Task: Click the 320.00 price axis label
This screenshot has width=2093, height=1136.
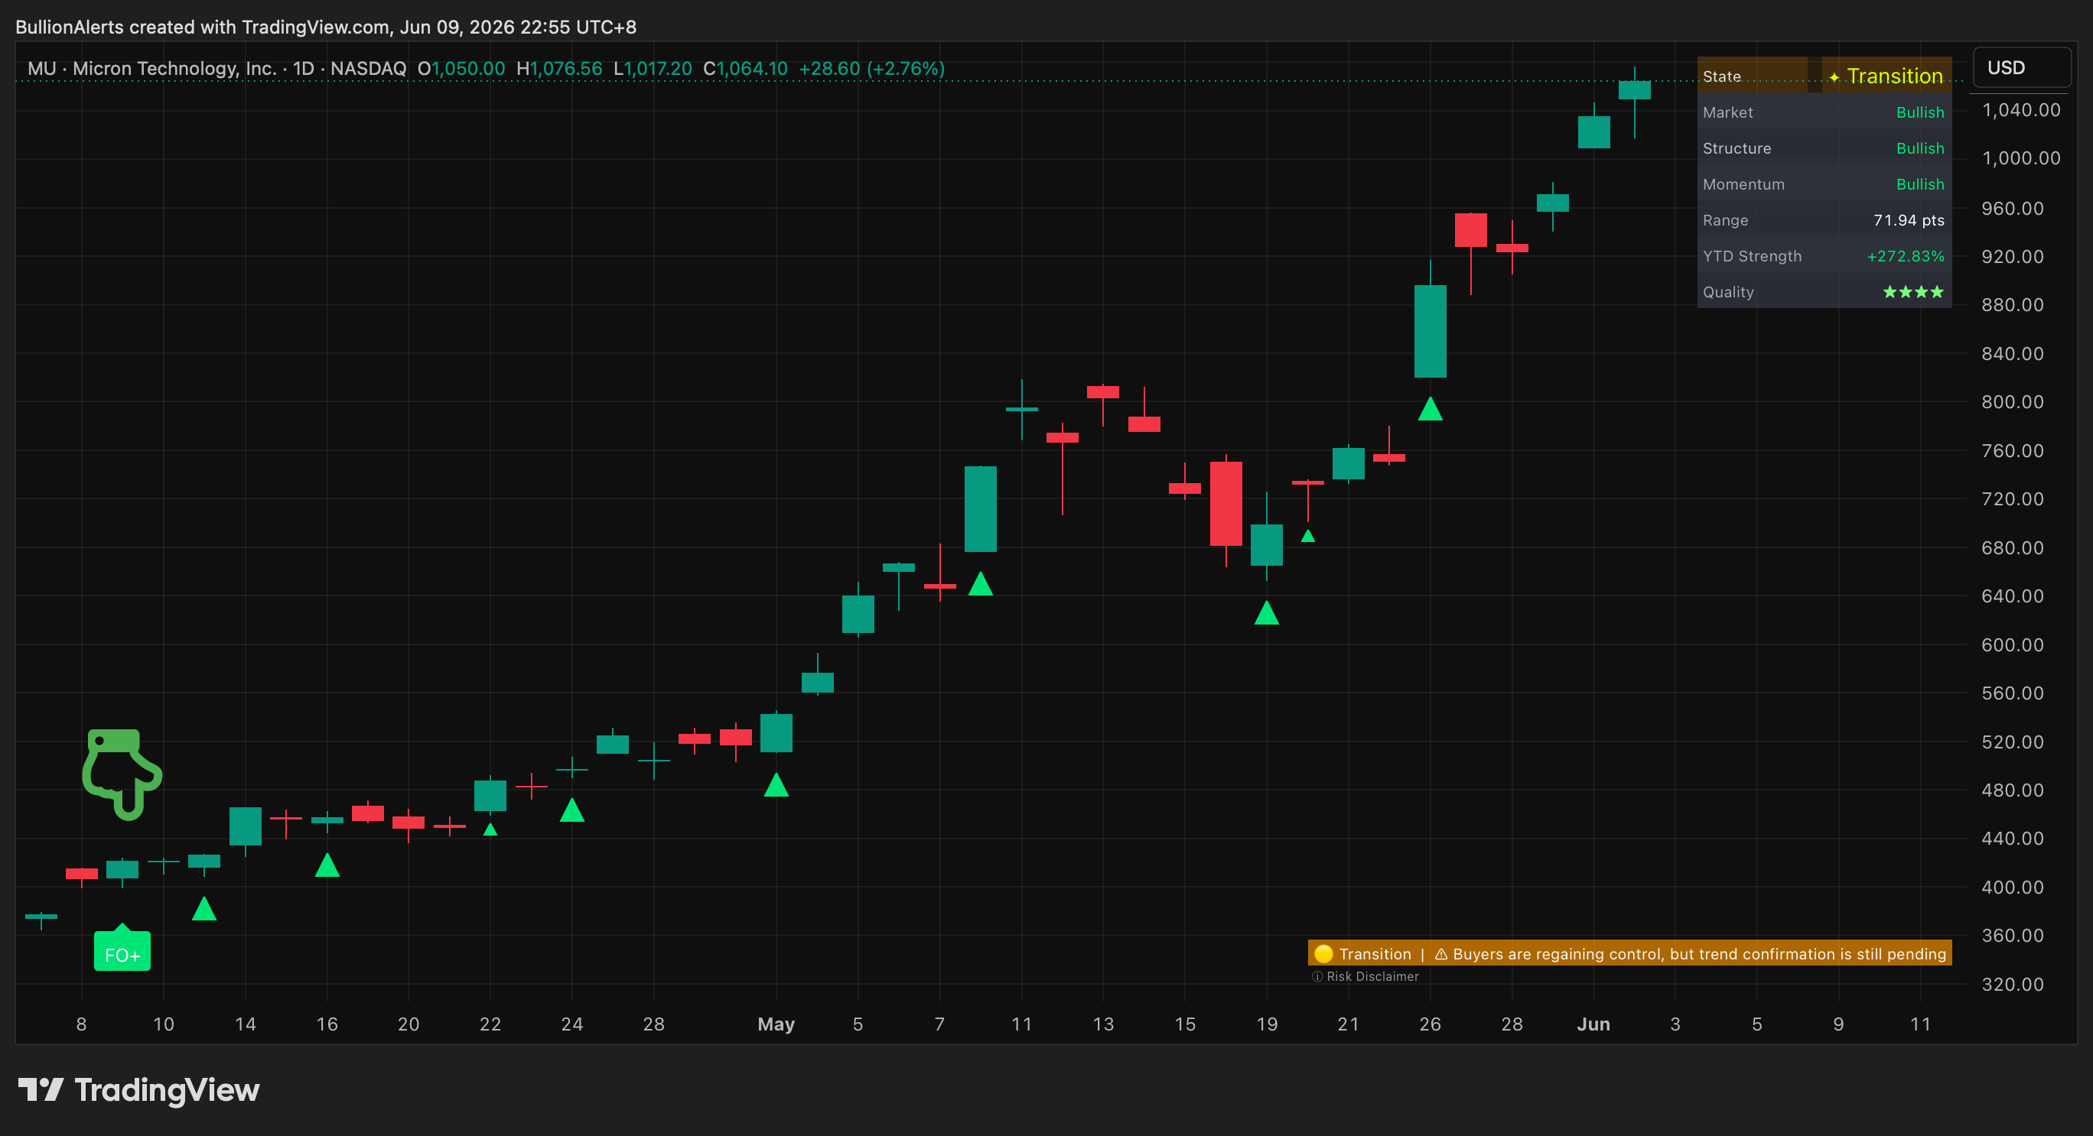Action: [2013, 983]
